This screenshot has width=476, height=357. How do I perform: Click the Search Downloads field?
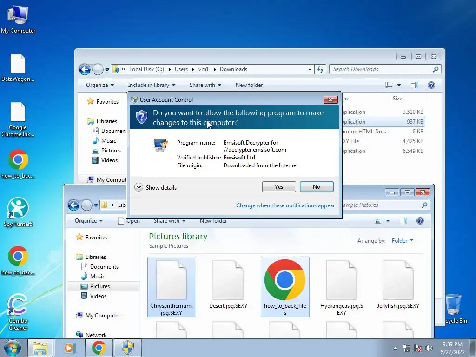point(385,70)
